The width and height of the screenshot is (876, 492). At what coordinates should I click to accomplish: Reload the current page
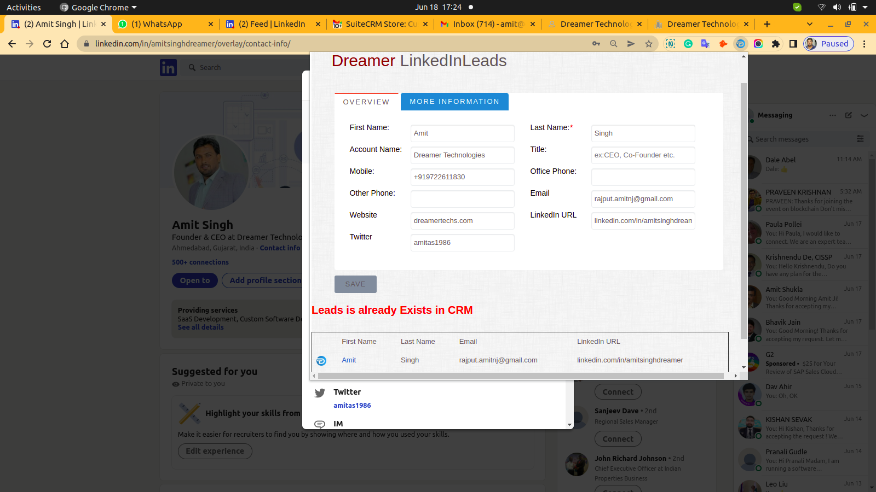pyautogui.click(x=47, y=44)
